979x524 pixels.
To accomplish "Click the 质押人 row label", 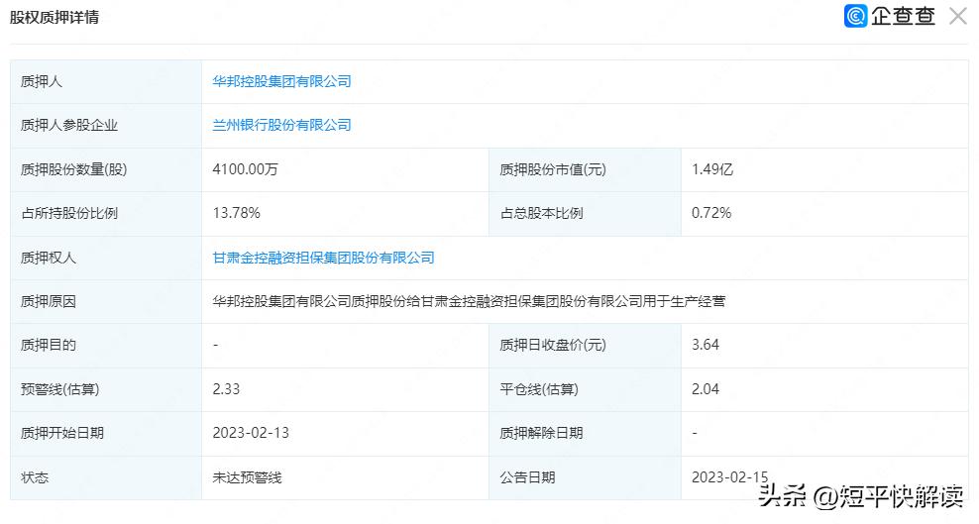I will pyautogui.click(x=42, y=81).
